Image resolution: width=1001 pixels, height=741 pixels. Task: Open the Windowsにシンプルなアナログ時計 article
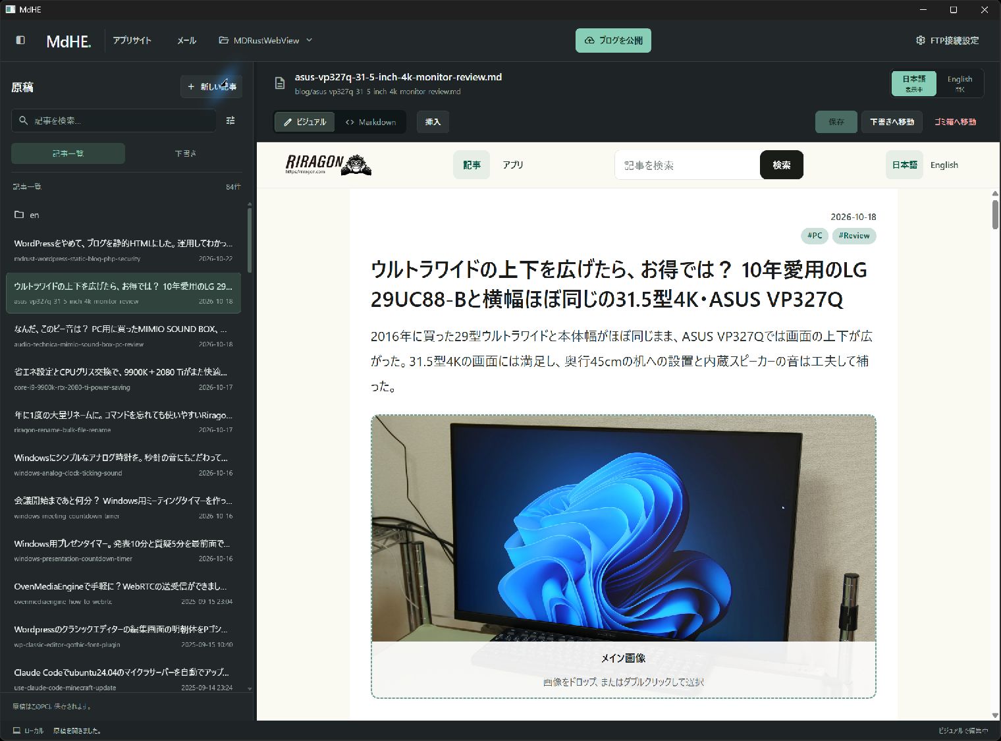124,464
